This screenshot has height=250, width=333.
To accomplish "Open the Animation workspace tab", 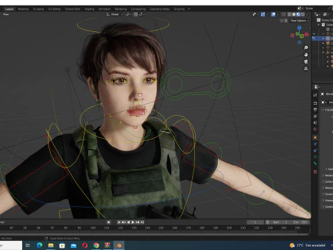I will [x=104, y=9].
